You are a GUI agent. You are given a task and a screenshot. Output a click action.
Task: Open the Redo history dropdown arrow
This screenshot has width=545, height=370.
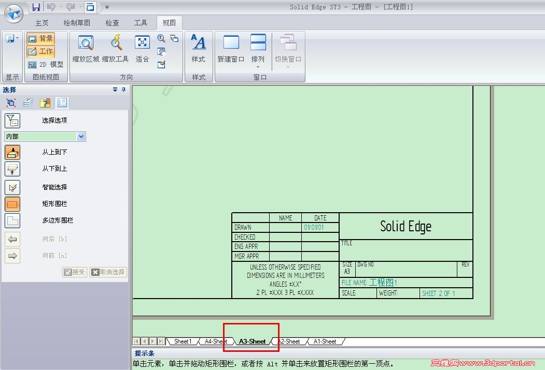click(80, 7)
